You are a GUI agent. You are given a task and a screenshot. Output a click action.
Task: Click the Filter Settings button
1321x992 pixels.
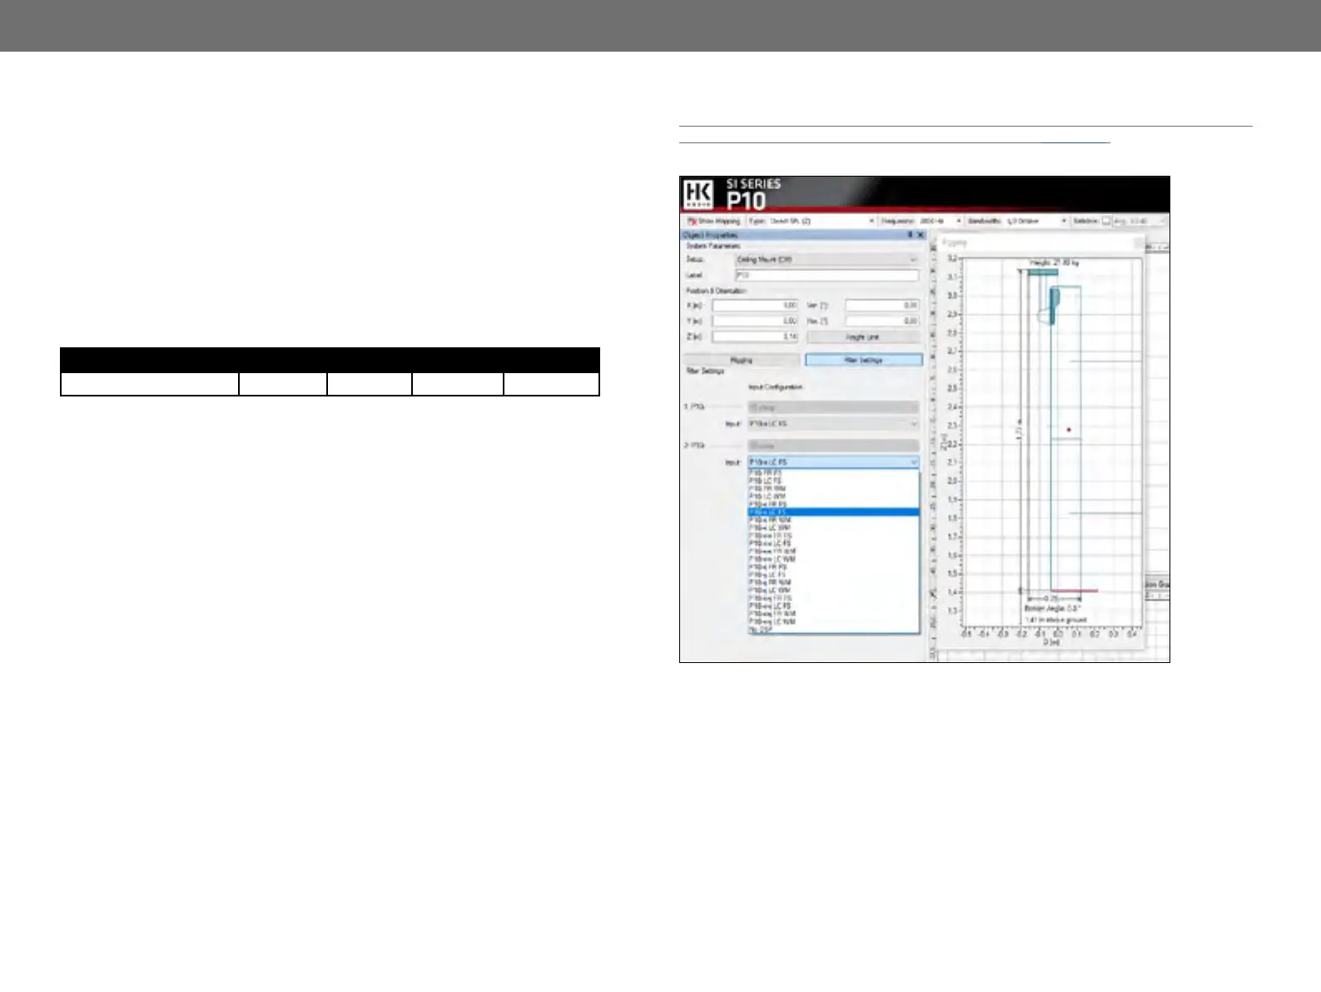click(x=863, y=360)
